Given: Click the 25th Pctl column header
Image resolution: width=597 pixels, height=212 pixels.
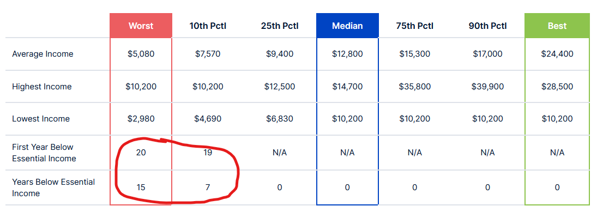Looking at the screenshot, I should tap(280, 26).
